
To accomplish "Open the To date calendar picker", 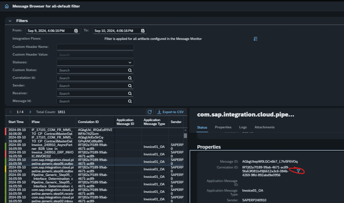I will [x=143, y=31].
